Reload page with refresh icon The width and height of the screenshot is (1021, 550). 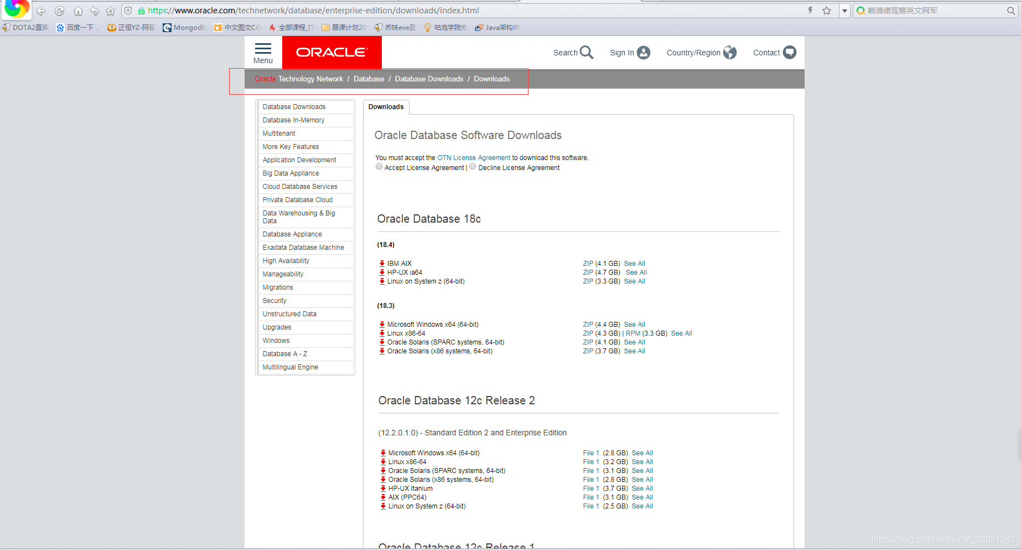pyautogui.click(x=60, y=11)
